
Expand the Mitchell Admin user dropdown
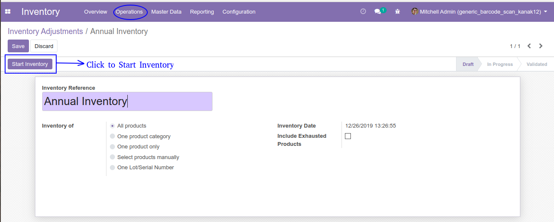(479, 12)
